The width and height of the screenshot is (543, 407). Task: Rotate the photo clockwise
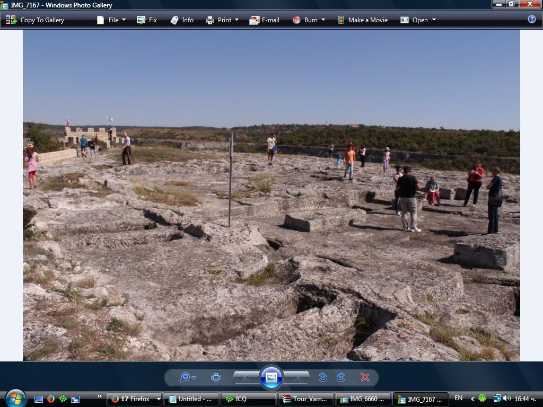tap(341, 377)
